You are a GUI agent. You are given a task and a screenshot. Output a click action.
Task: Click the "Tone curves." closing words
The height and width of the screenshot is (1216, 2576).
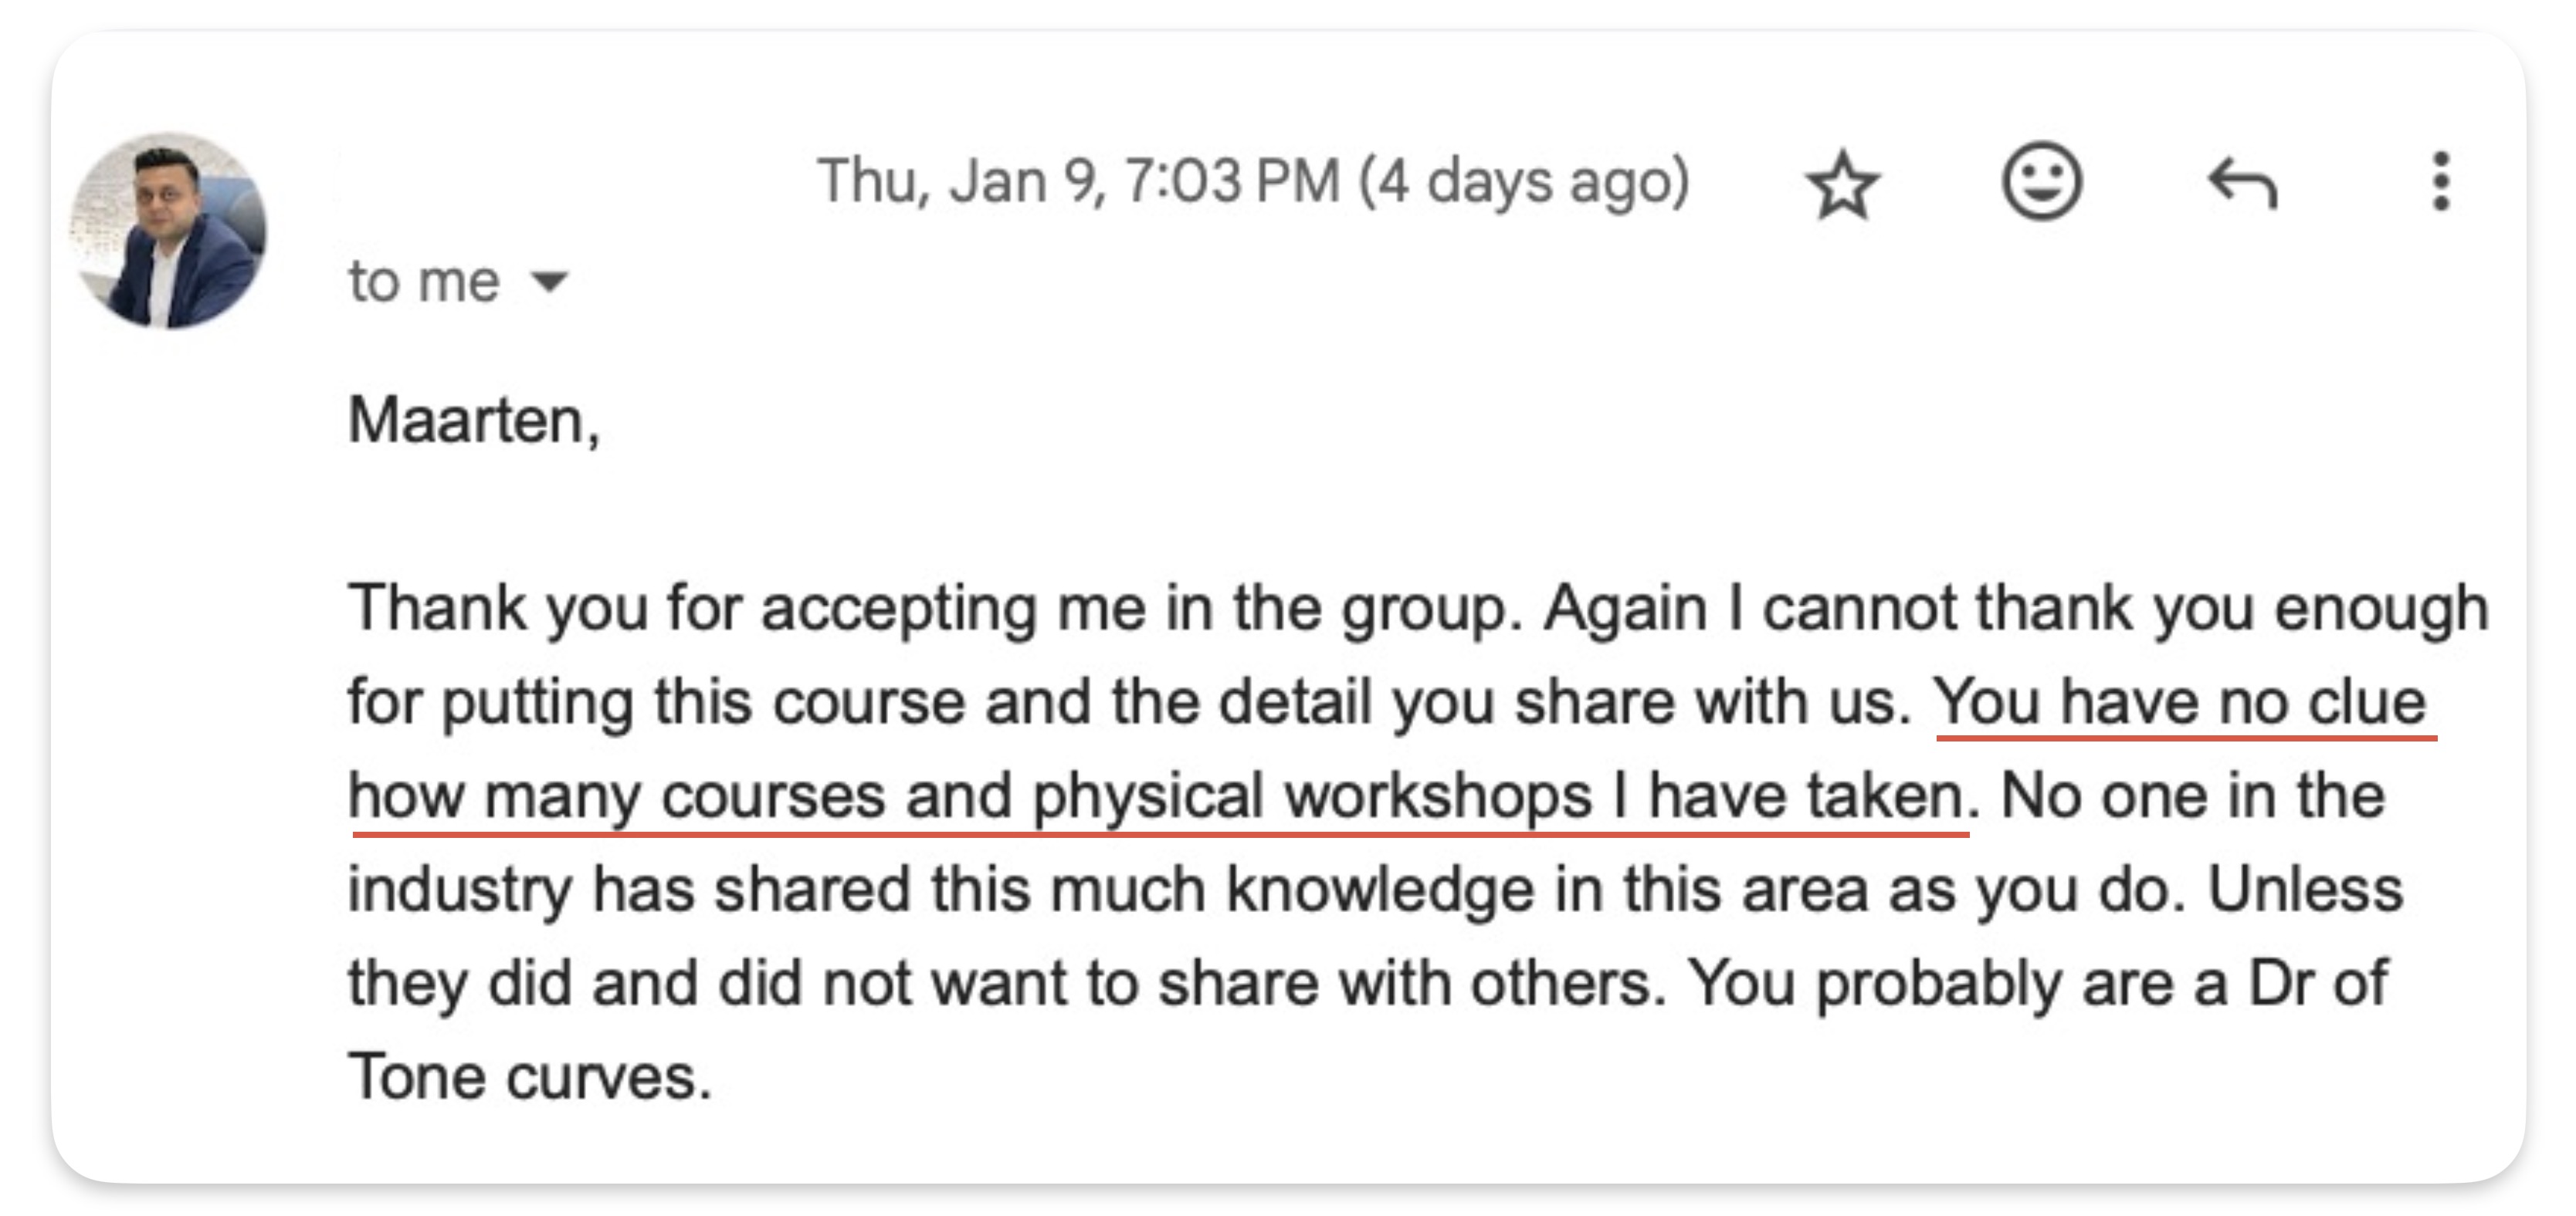pyautogui.click(x=529, y=1077)
